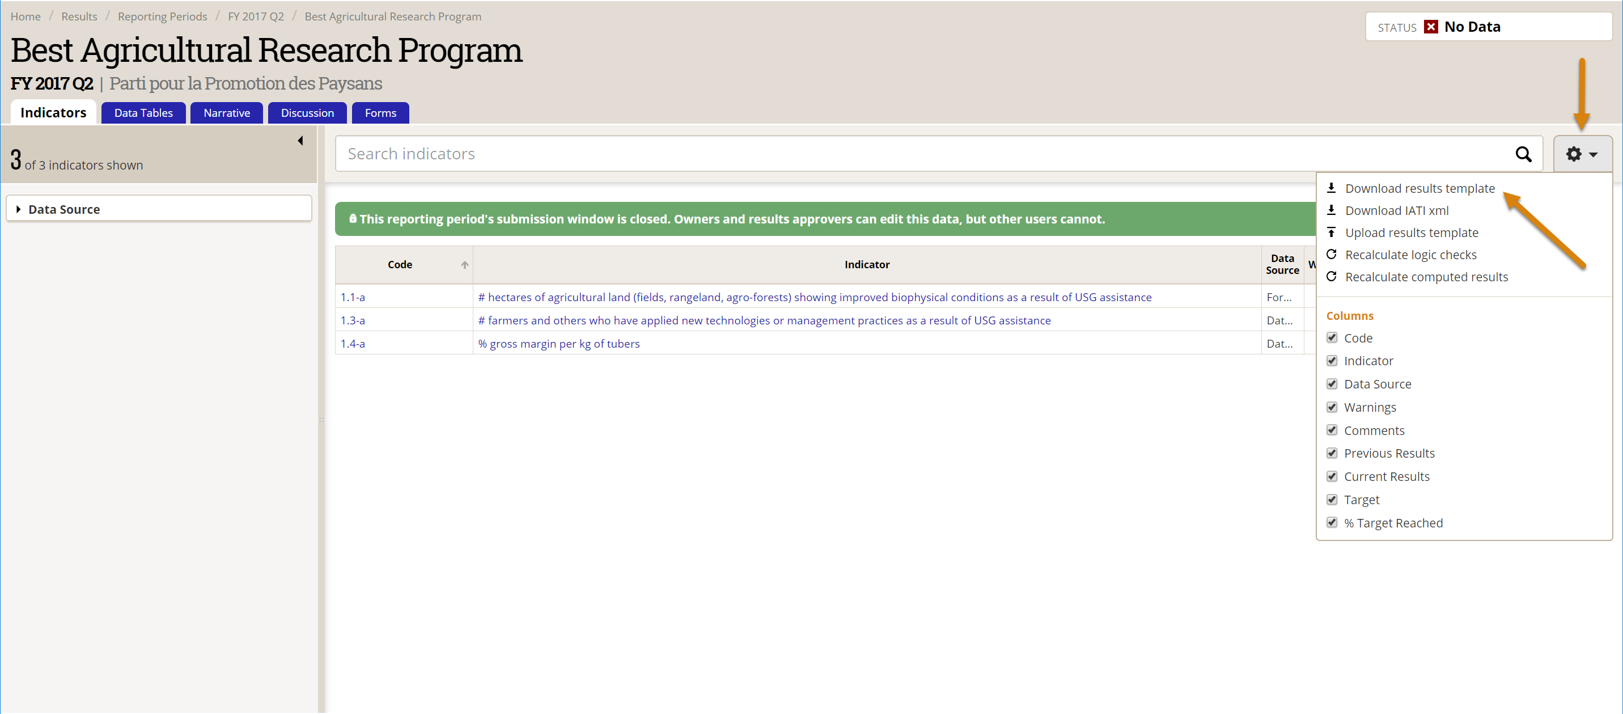The height and width of the screenshot is (714, 1623).
Task: Click the Recalculate logic checks icon
Action: pos(1331,255)
